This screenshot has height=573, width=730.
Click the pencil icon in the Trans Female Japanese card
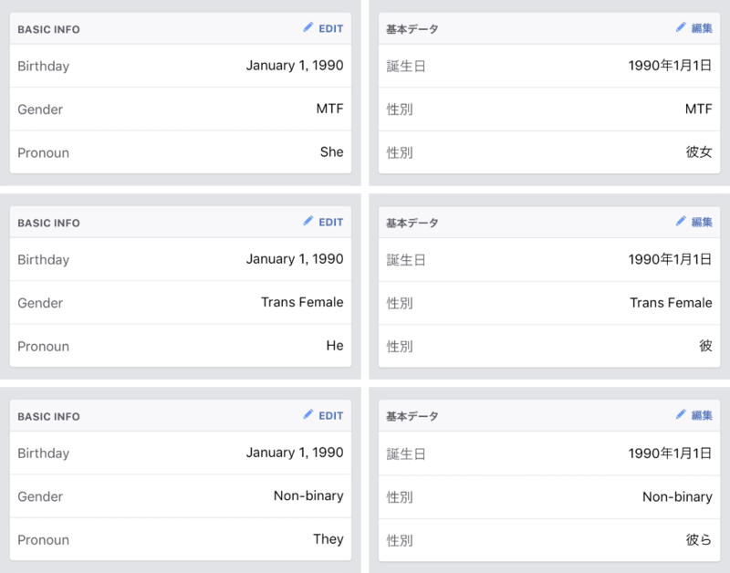(x=681, y=221)
